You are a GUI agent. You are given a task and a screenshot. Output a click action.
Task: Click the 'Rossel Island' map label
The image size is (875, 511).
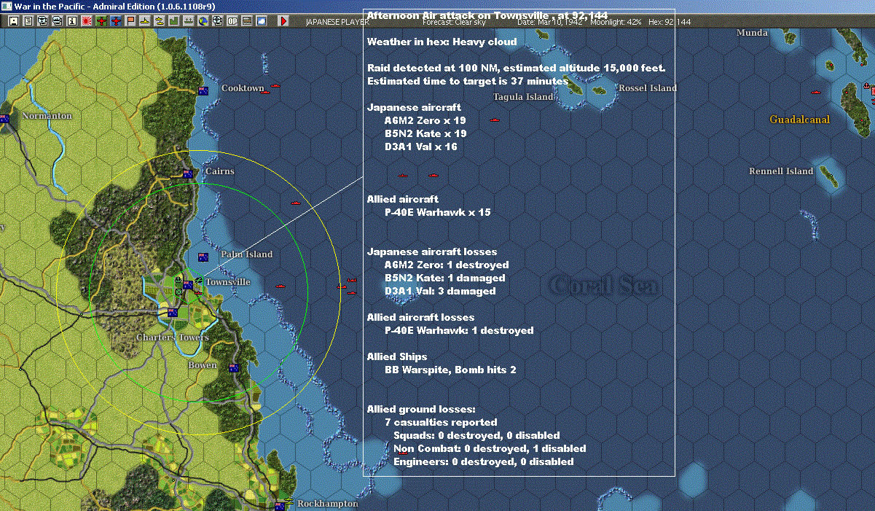coord(648,88)
